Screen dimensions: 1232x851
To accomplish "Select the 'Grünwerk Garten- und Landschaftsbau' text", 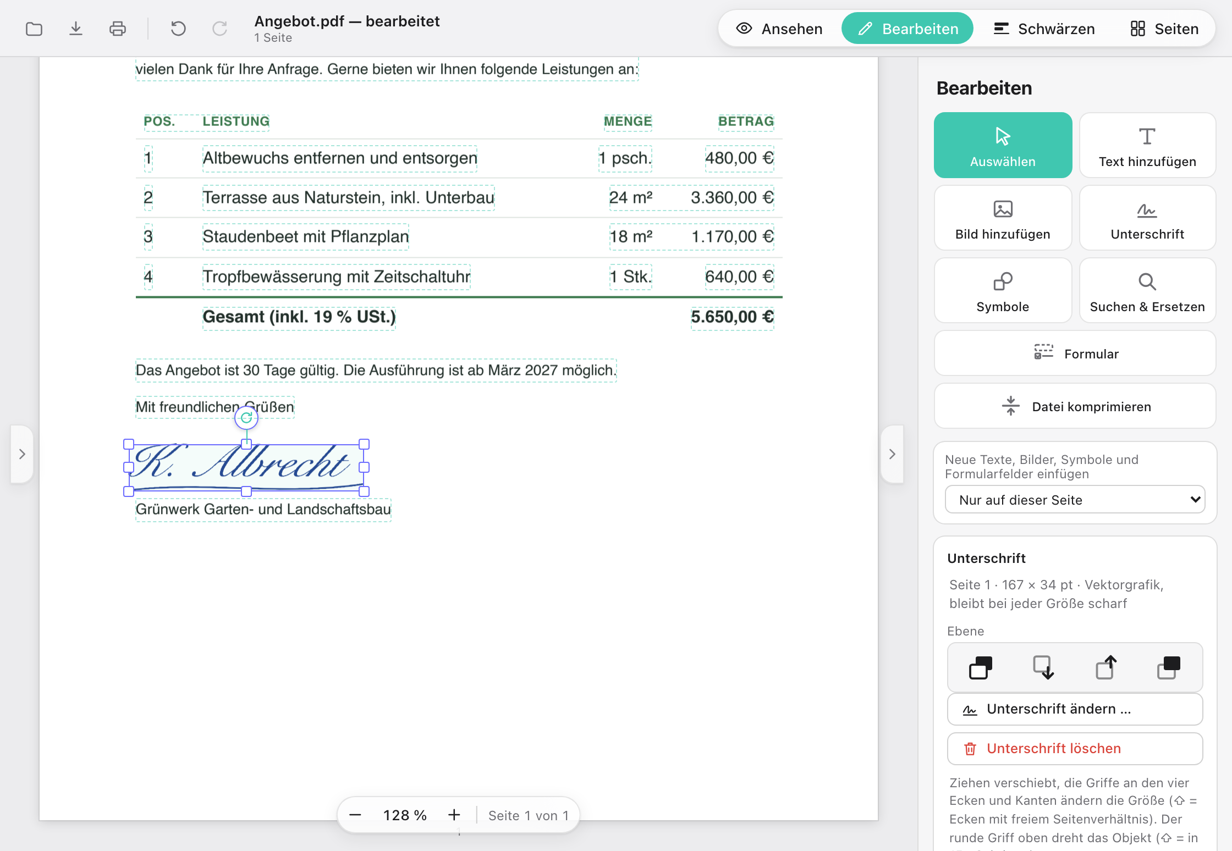I will coord(263,510).
